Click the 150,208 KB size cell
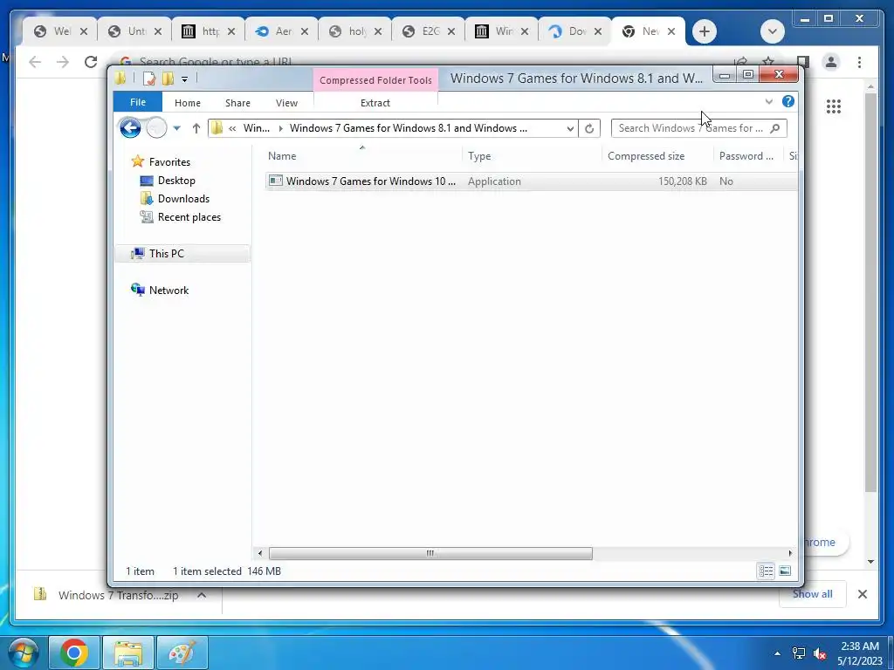 pyautogui.click(x=682, y=181)
